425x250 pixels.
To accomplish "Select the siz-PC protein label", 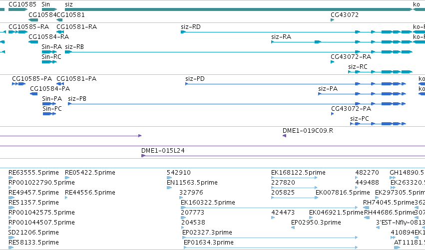I will pyautogui.click(x=360, y=119).
